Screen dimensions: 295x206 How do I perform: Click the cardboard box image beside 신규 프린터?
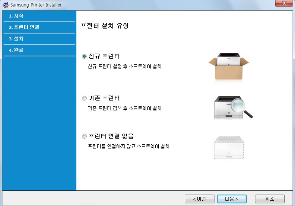(x=228, y=66)
